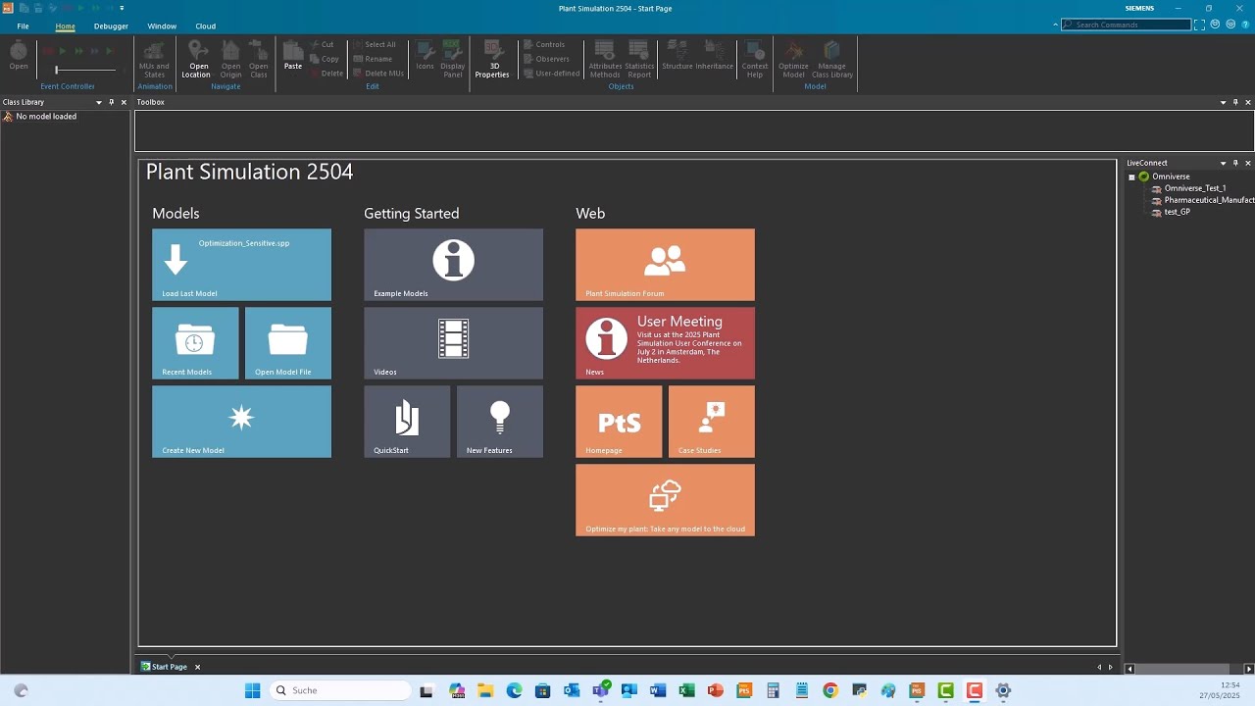This screenshot has height=706, width=1255.
Task: Open the PtS Homepage tile
Action: 619,422
